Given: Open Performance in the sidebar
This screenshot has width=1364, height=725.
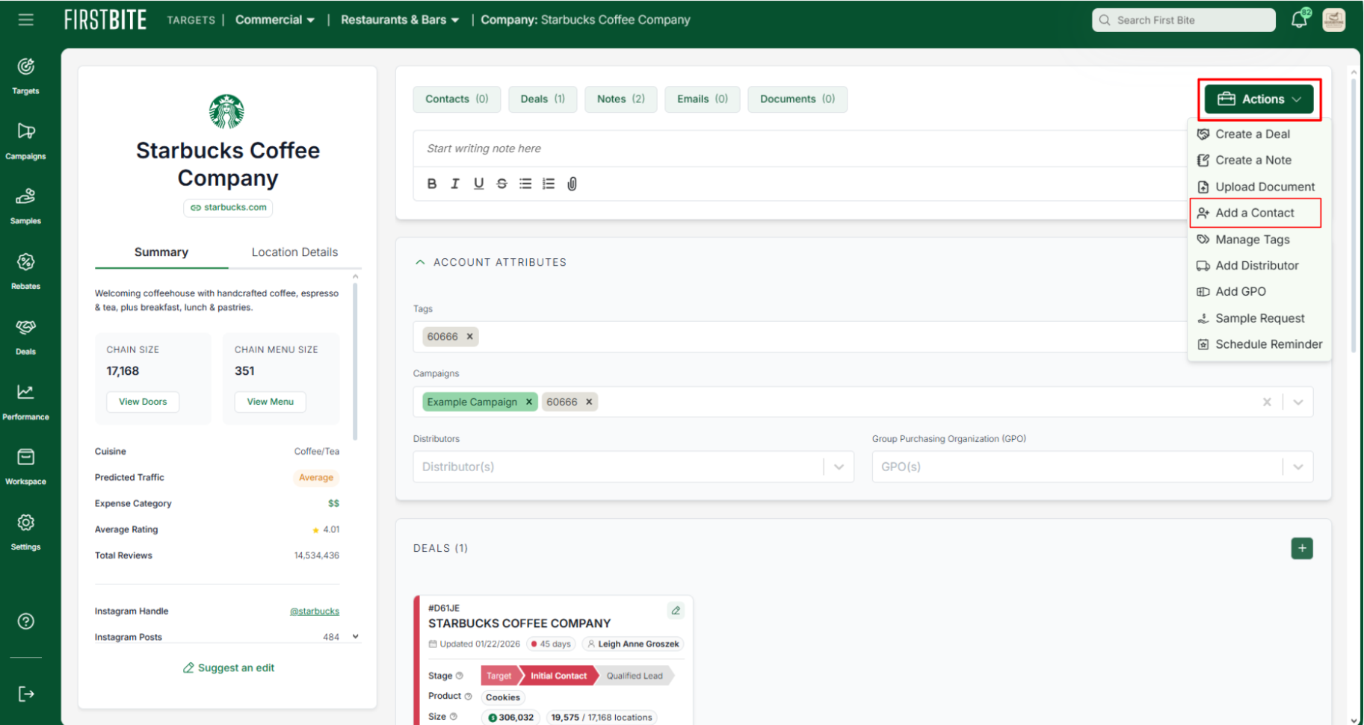Looking at the screenshot, I should [26, 402].
